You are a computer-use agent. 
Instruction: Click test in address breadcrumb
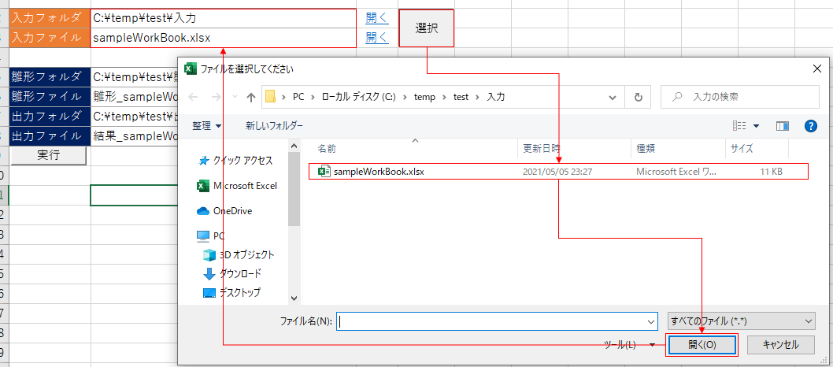(x=461, y=98)
